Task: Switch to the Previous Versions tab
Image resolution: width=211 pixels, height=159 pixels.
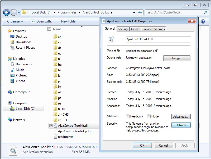Action: pos(154,29)
